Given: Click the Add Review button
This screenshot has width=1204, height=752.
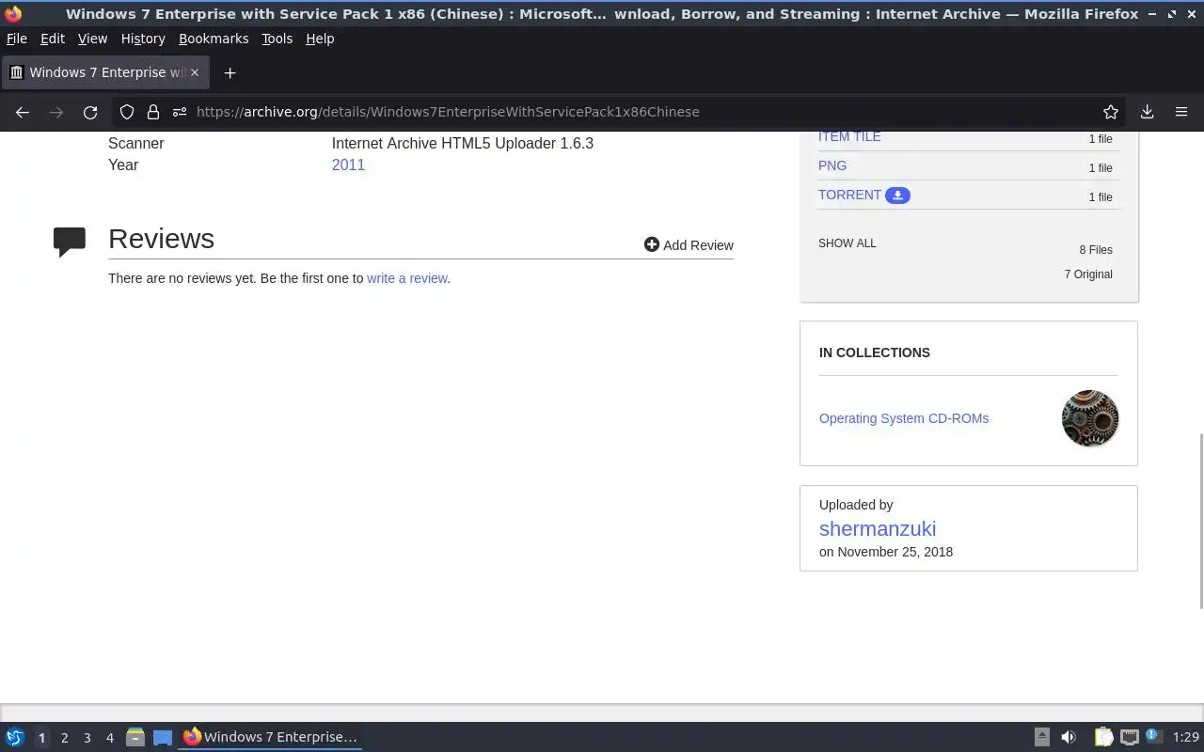Looking at the screenshot, I should pyautogui.click(x=689, y=244).
